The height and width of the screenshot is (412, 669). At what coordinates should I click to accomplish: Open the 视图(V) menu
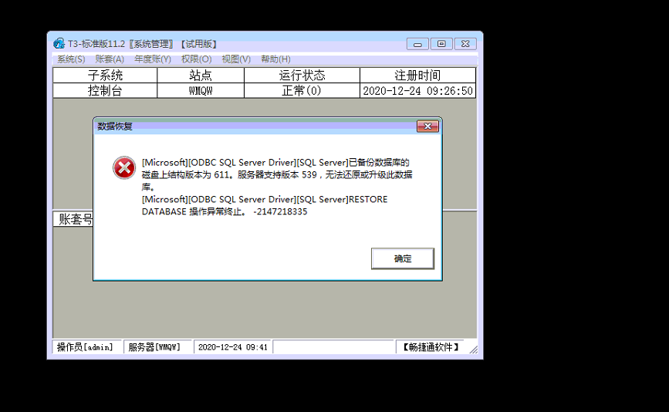click(236, 59)
